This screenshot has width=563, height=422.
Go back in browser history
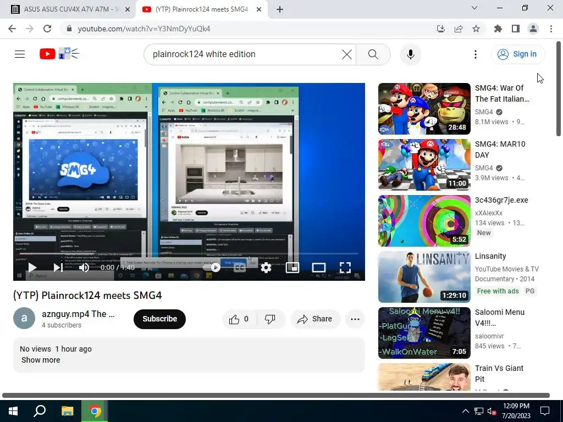point(12,29)
